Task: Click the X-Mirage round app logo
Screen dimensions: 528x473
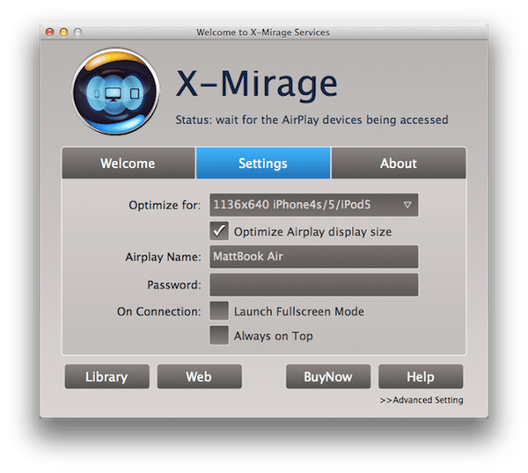Action: click(x=115, y=91)
